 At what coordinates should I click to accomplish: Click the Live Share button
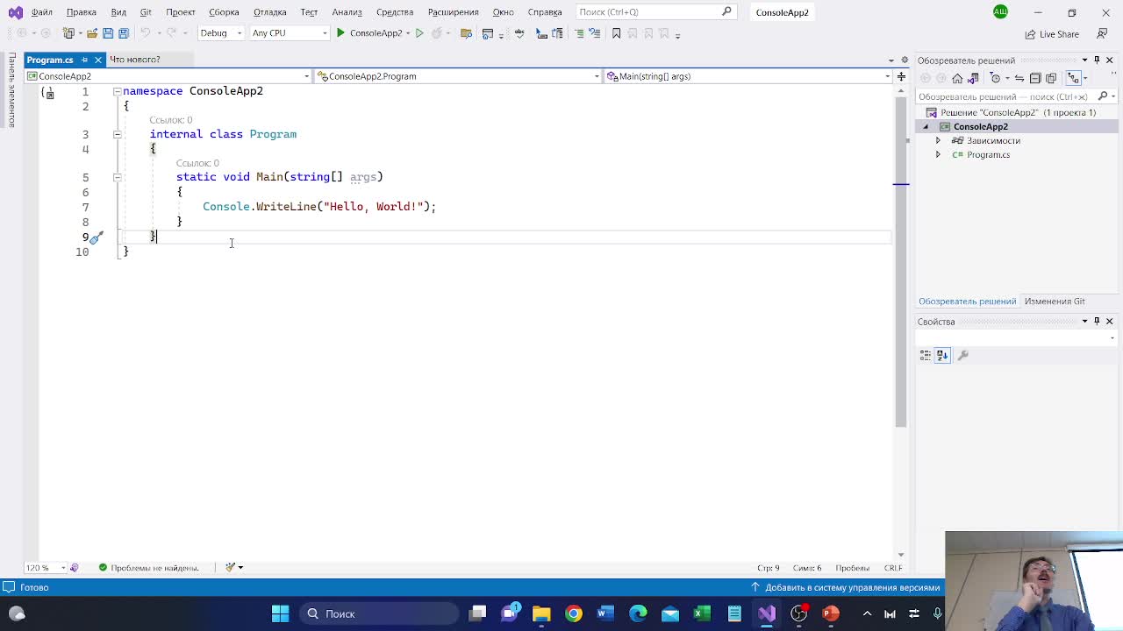(1052, 34)
